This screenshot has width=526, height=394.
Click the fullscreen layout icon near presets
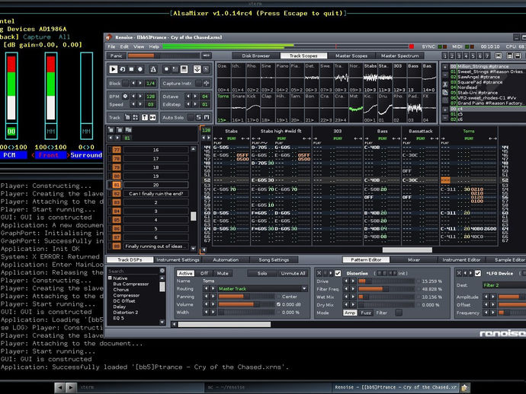(499, 56)
